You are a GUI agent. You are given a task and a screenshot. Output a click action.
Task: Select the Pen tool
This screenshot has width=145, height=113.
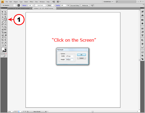2,17
